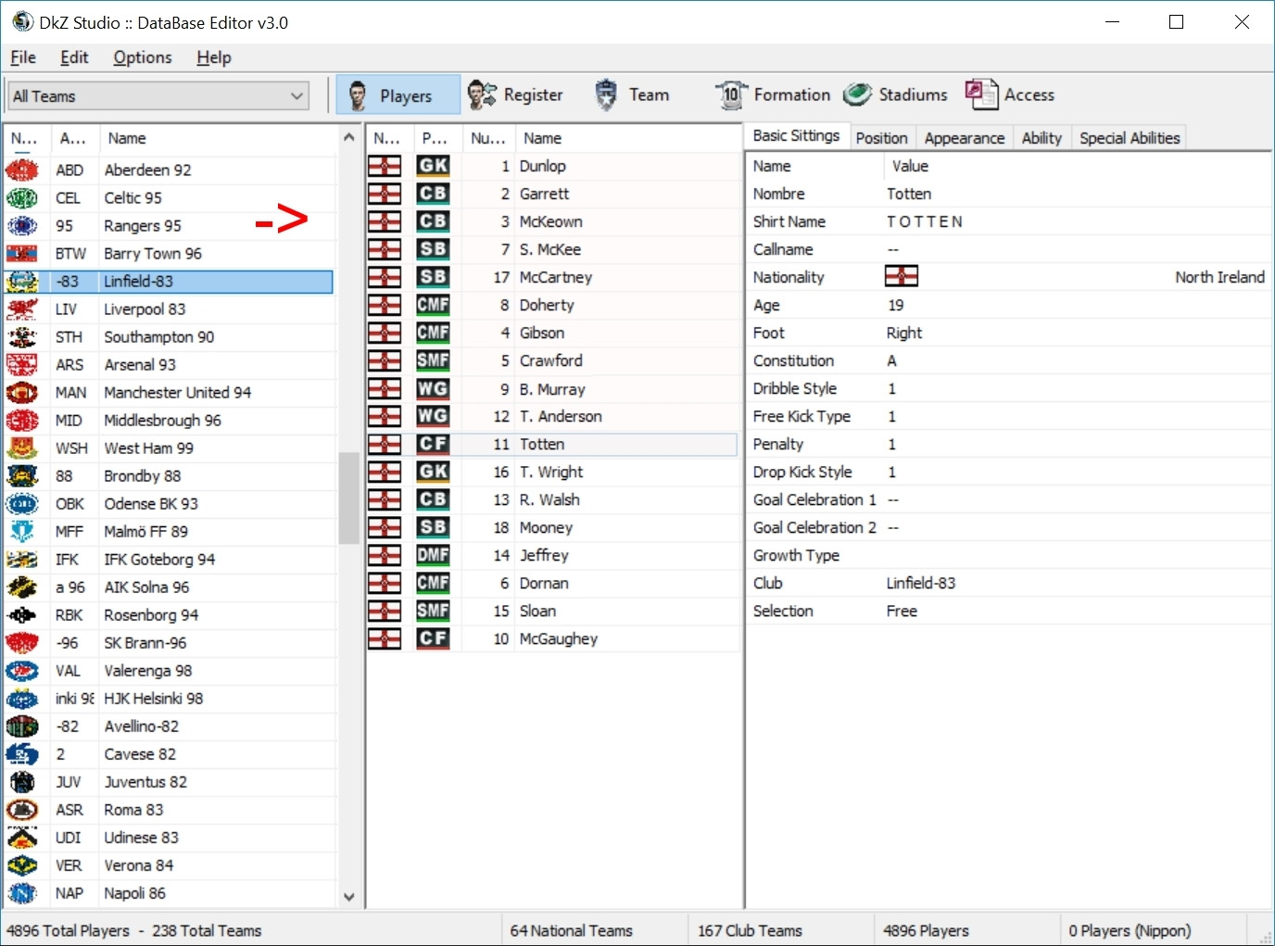Viewport: 1275px width, 946px height.
Task: Sort player list by Number column header
Action: tap(487, 138)
